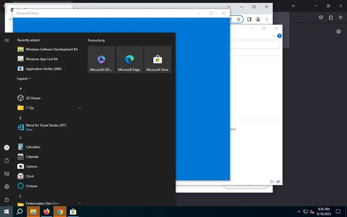Open Help in File Explorer
Image resolution: width=347 pixels, height=217 pixels.
point(279,36)
